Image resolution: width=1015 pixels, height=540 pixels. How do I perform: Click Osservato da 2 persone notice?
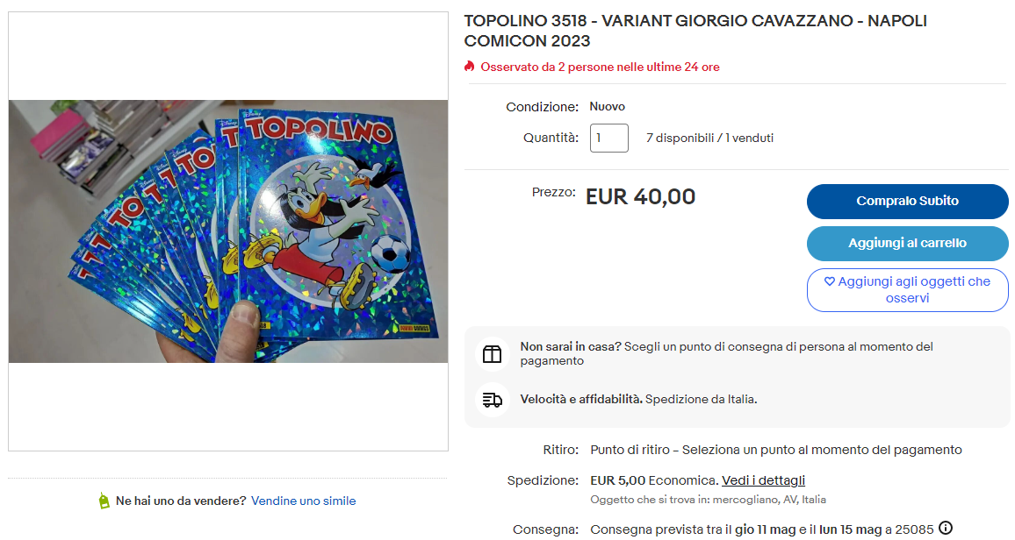pyautogui.click(x=600, y=67)
